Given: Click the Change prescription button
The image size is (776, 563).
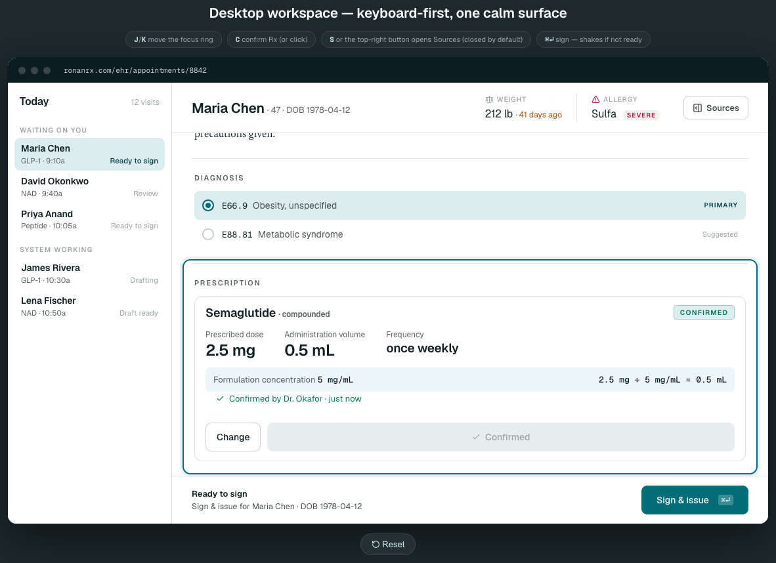Looking at the screenshot, I should coord(233,437).
